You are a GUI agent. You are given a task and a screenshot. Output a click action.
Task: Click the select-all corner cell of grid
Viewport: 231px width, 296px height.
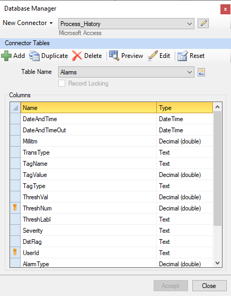[15, 107]
